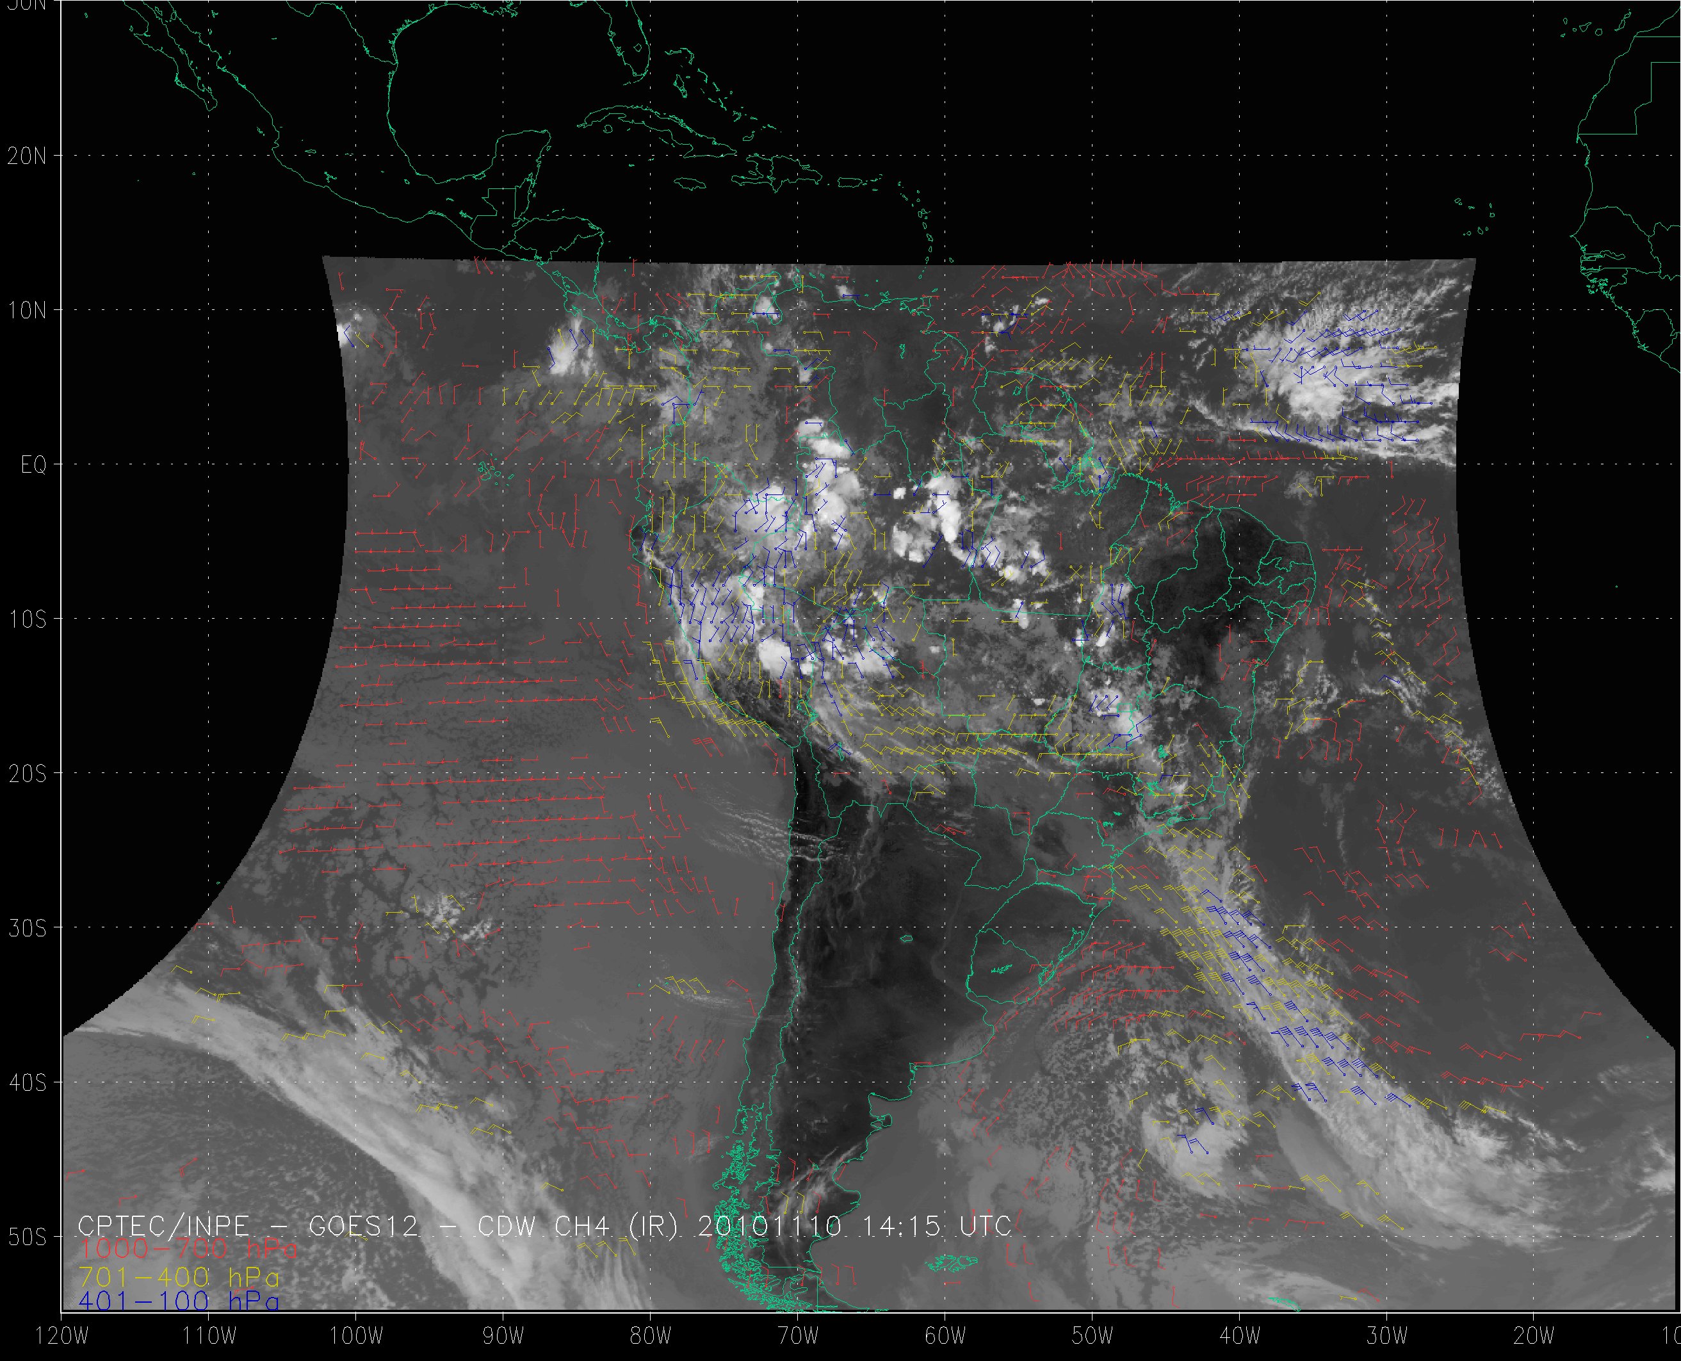The image size is (1681, 1361).
Task: Click the 40W longitude axis label
Action: click(x=1240, y=1336)
